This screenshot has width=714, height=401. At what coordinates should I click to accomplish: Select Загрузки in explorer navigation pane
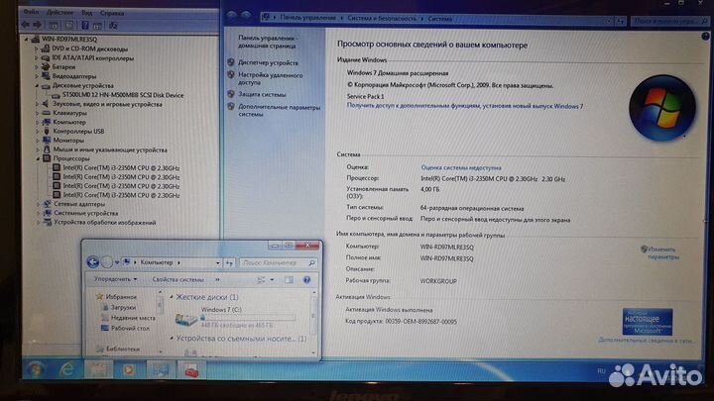coord(123,307)
